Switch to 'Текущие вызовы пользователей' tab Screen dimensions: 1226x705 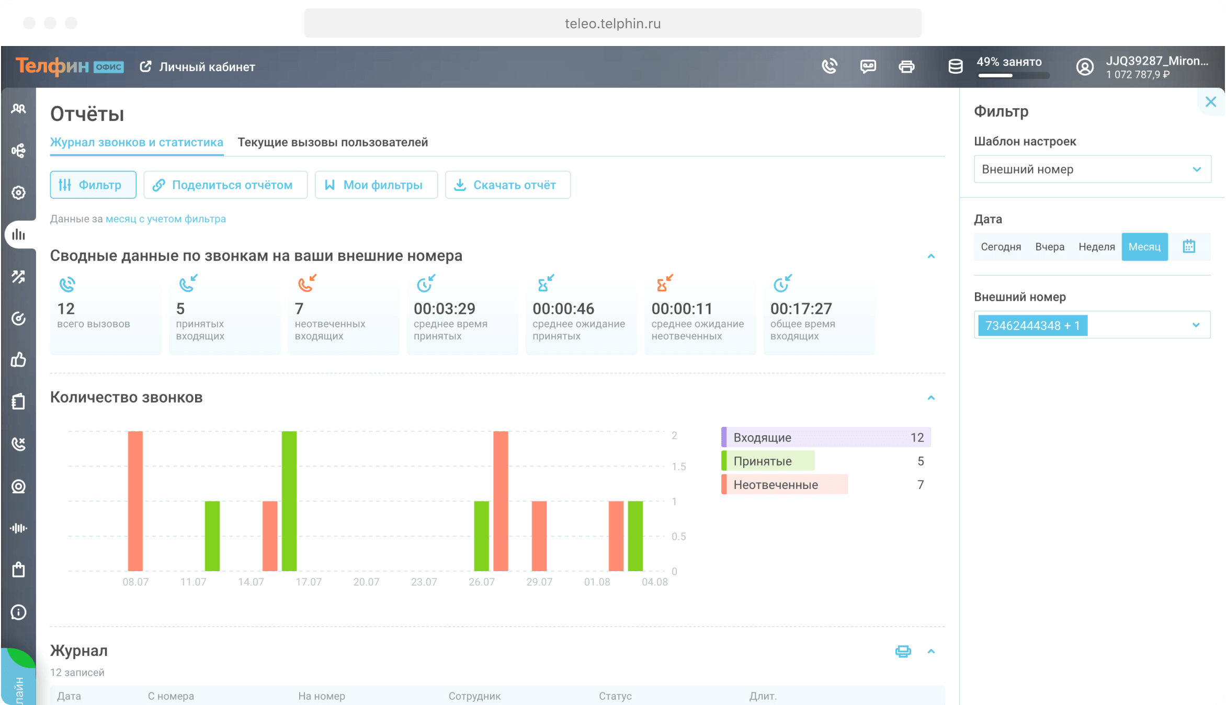333,142
